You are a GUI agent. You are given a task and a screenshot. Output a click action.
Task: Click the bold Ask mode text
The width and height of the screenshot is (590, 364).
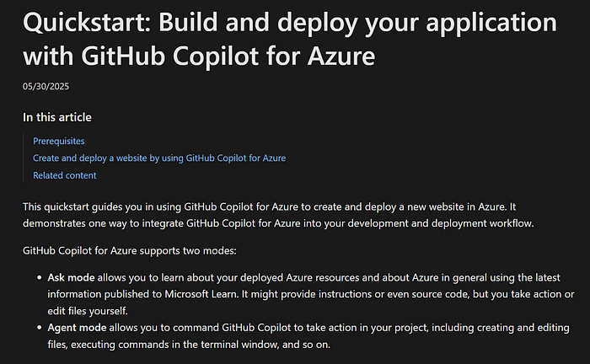pyautogui.click(x=71, y=277)
